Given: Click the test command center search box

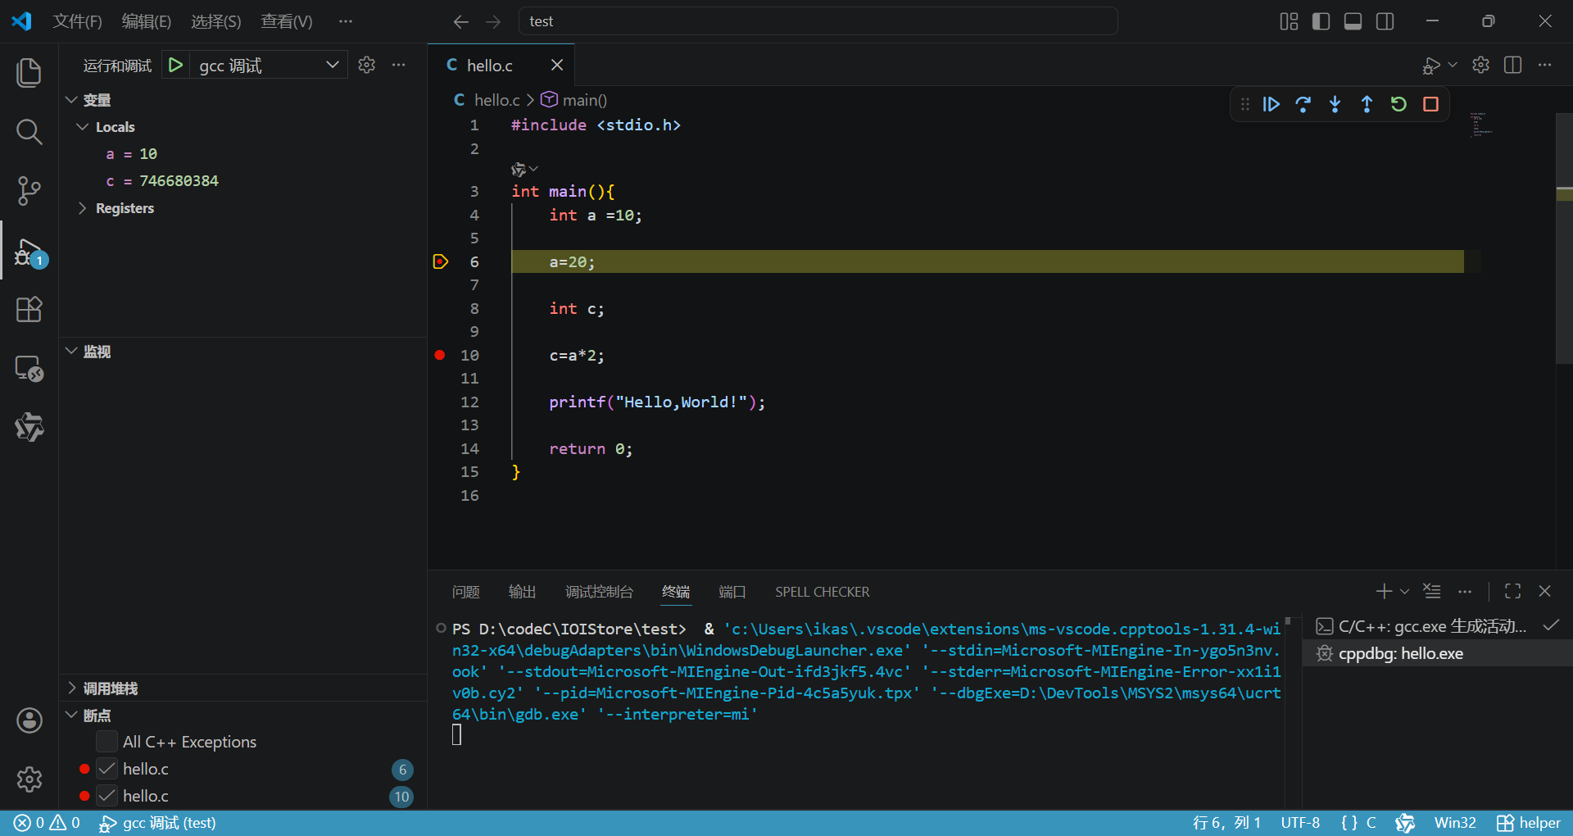Looking at the screenshot, I should coord(818,21).
